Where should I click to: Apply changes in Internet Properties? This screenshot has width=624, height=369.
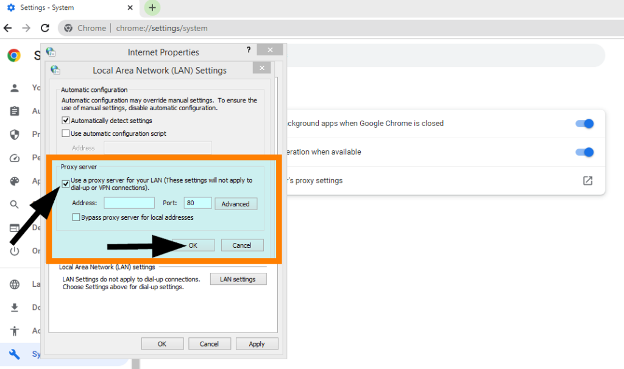pos(257,343)
